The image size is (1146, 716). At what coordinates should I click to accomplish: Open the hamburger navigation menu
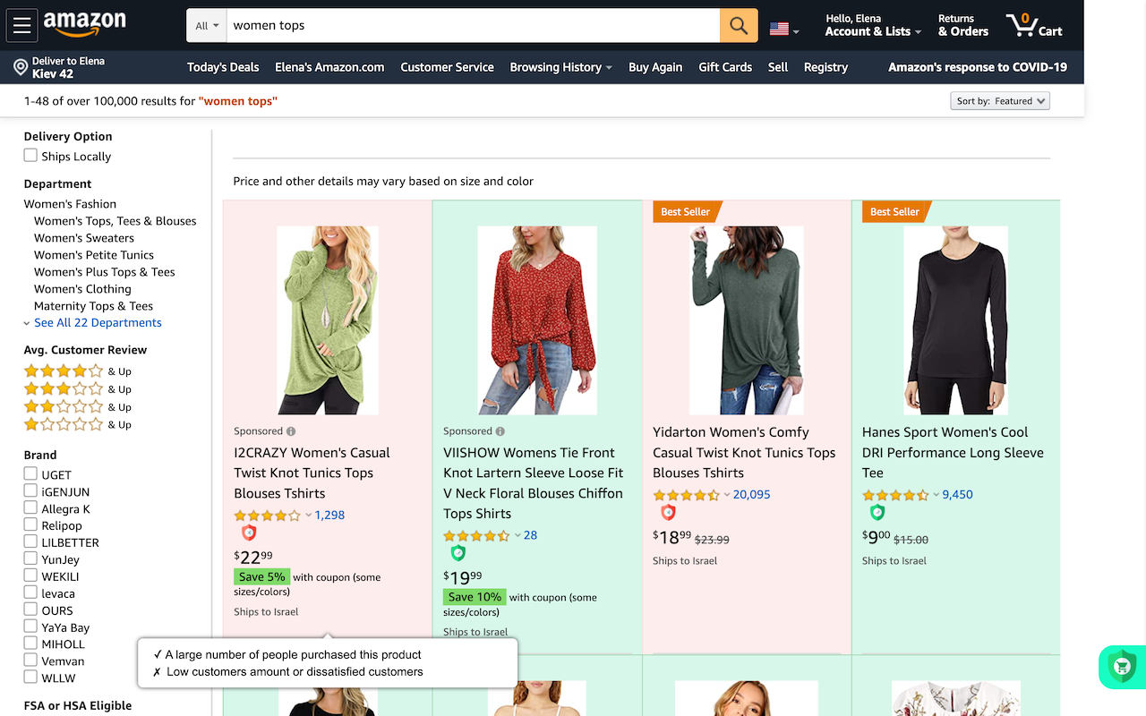click(x=21, y=25)
